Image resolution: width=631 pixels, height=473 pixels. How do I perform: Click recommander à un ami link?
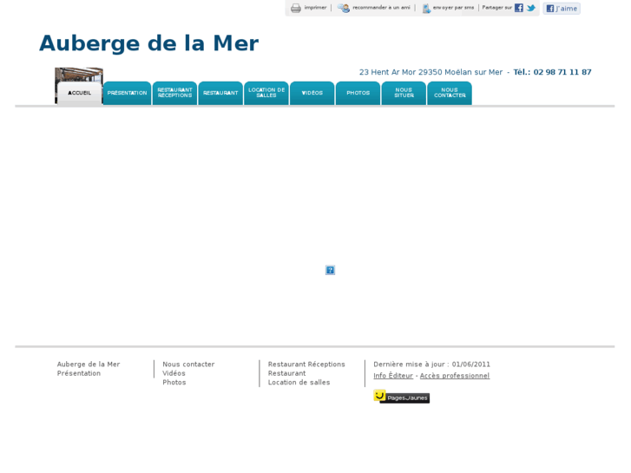(x=381, y=7)
